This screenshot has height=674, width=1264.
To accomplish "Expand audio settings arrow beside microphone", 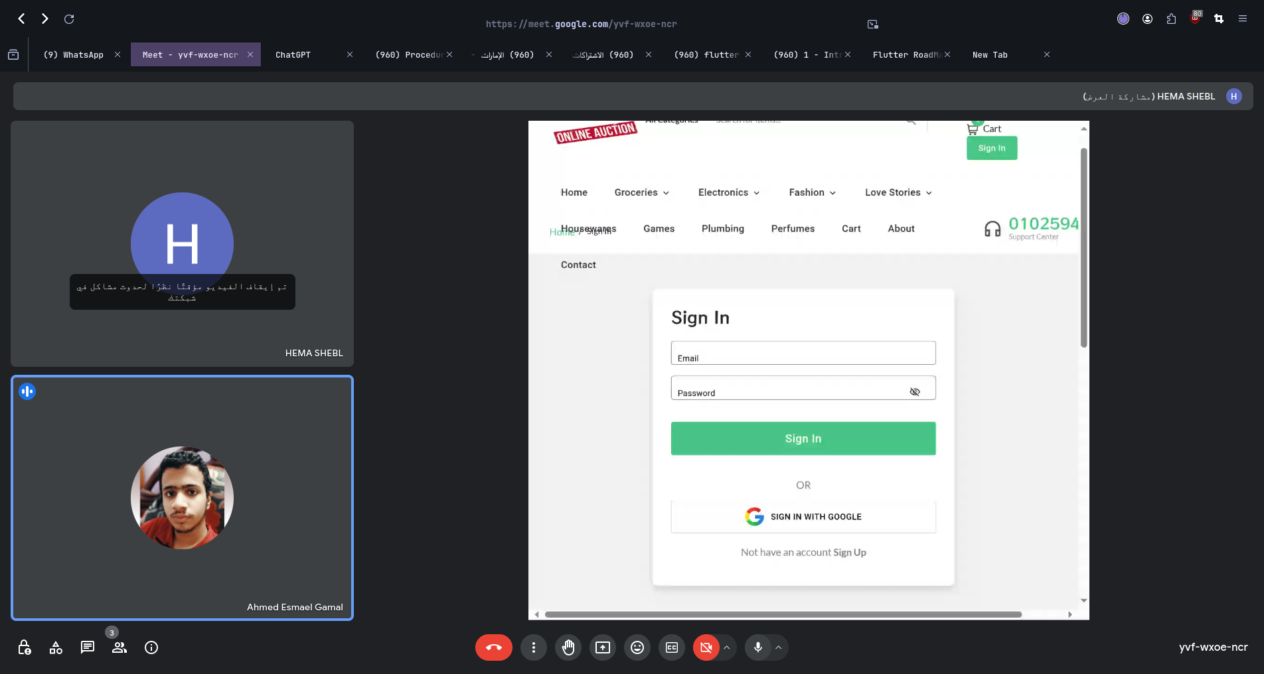I will coord(779,647).
